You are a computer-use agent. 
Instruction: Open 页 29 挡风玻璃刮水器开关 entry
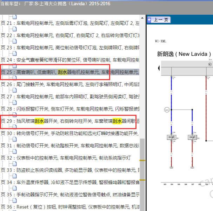[70, 121]
